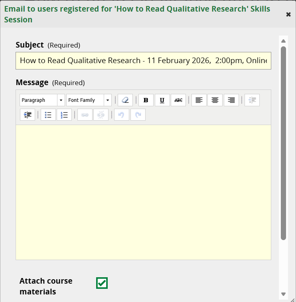Toggle bold formatting
This screenshot has width=296, height=302.
click(x=146, y=100)
